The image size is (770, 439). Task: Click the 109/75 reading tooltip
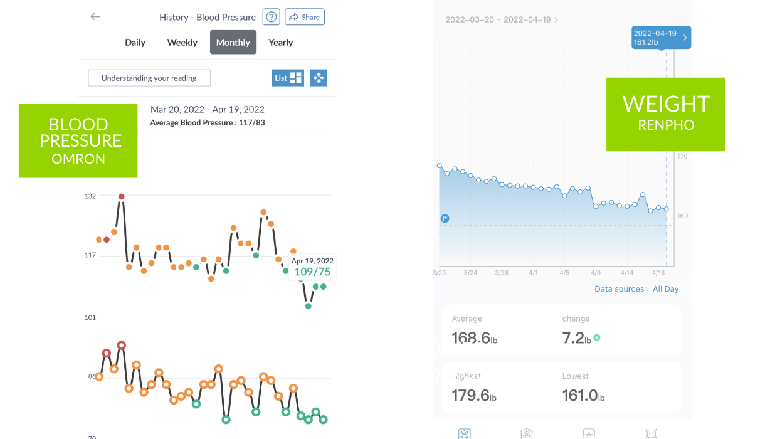click(x=312, y=267)
